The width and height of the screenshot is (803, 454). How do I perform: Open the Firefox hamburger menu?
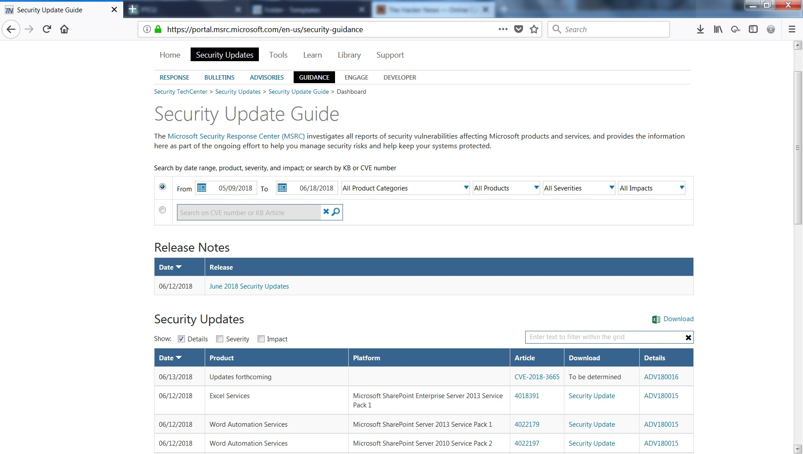pyautogui.click(x=792, y=29)
